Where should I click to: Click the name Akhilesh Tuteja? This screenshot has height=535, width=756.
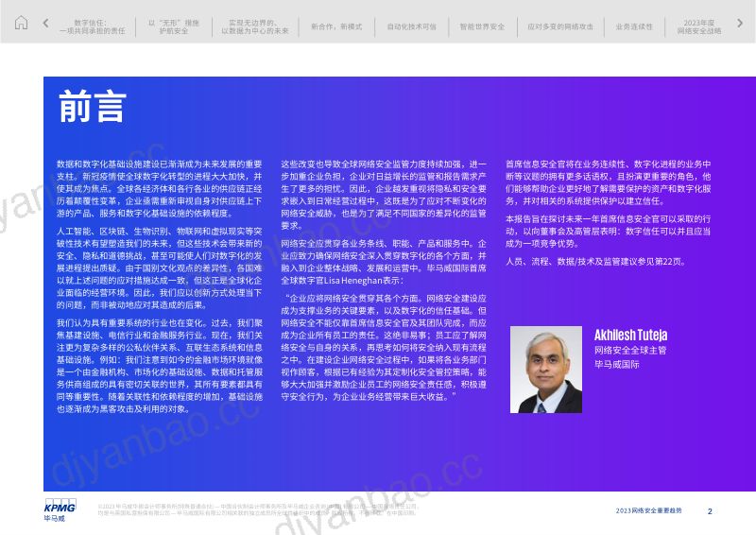[630, 335]
